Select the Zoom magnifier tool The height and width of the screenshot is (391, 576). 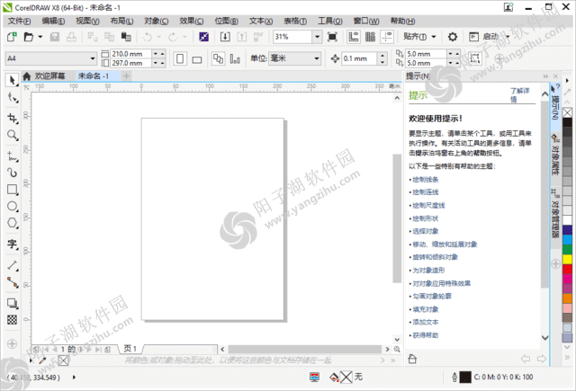(x=13, y=136)
